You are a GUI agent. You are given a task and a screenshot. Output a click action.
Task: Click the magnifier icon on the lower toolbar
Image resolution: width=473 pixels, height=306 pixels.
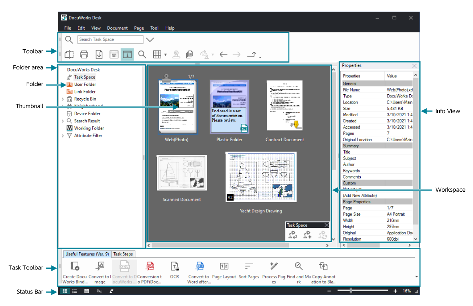(x=142, y=55)
